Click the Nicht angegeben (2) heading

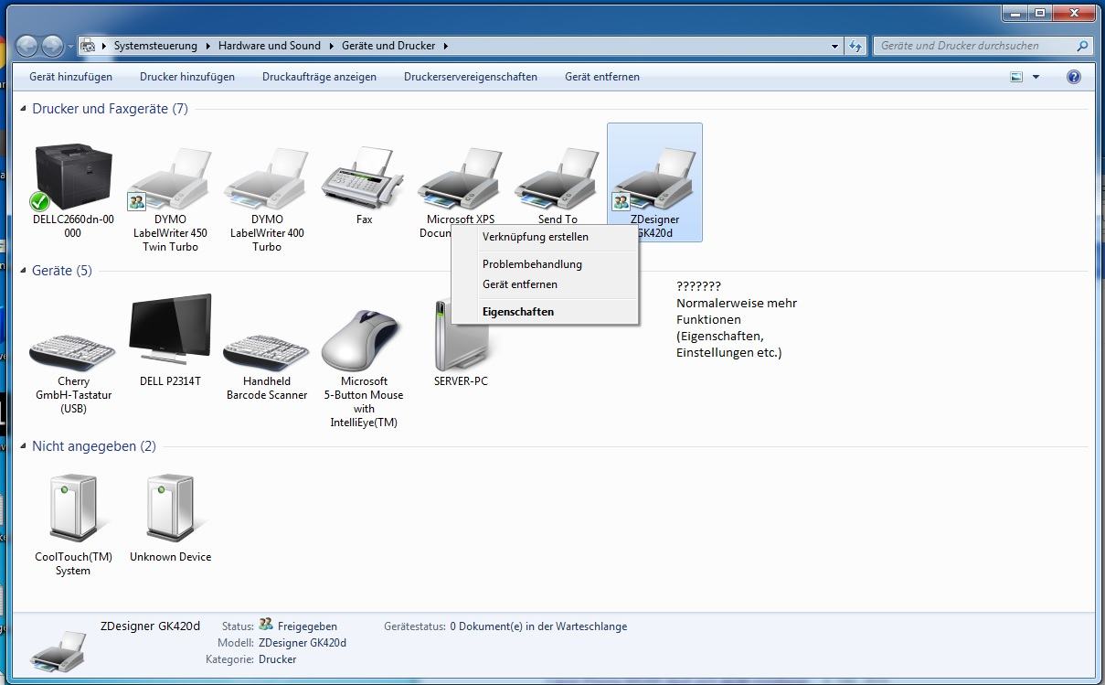coord(94,446)
